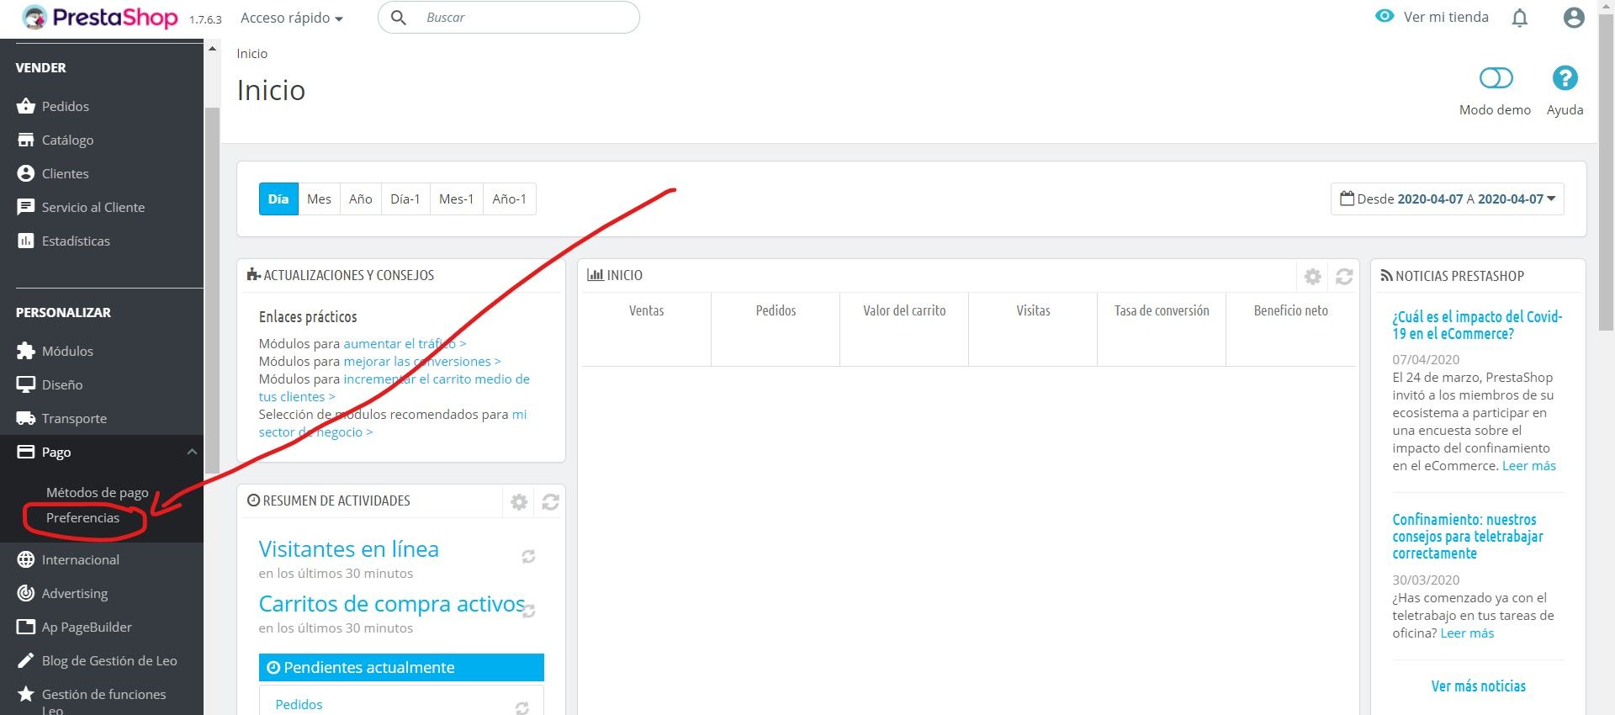Click the Pedidos basket icon in sidebar
The image size is (1615, 715).
coord(26,106)
